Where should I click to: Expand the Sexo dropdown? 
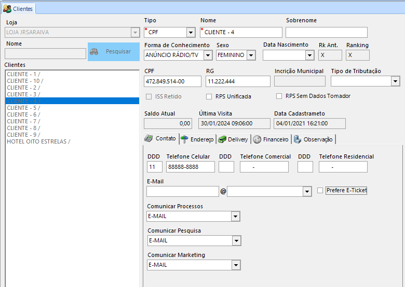(x=251, y=55)
